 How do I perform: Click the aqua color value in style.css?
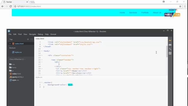tap(70, 85)
